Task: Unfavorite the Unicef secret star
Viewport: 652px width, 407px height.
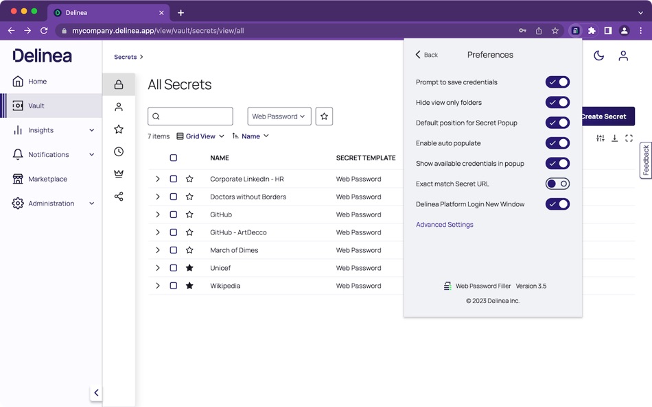Action: tap(189, 268)
